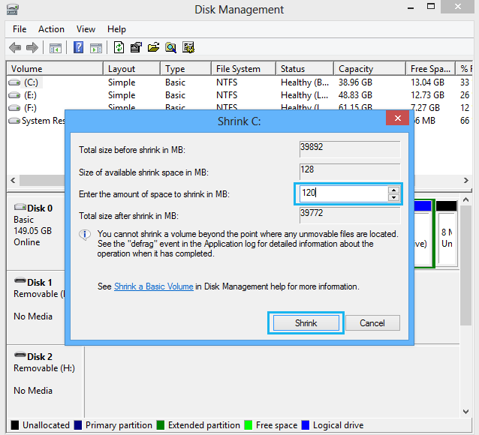This screenshot has height=435, width=479.
Task: Click the green Extended partition legend swatch
Action: [x=161, y=425]
